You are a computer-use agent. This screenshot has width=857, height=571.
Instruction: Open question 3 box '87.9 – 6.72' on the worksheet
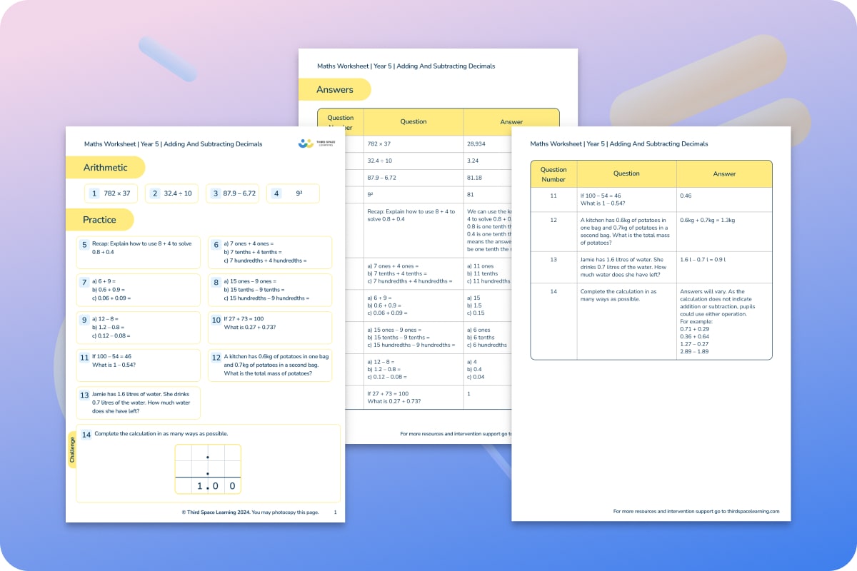(x=233, y=193)
